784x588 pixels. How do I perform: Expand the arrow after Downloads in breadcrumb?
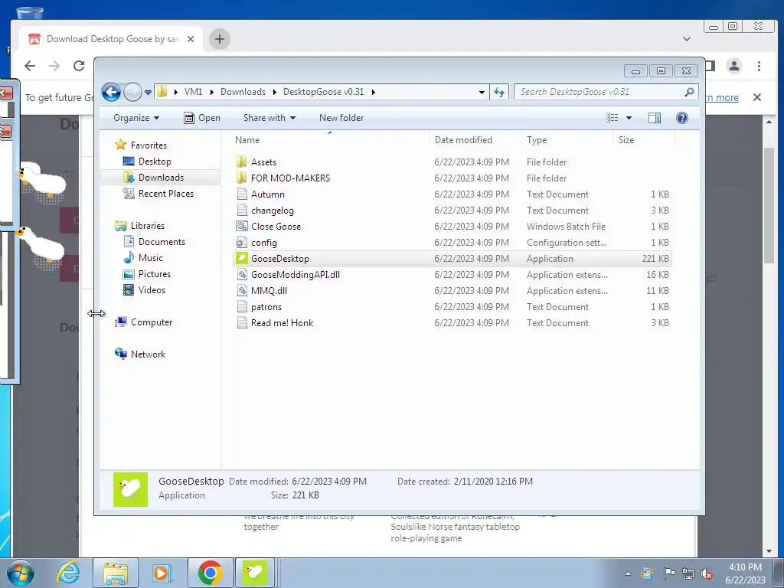point(275,92)
